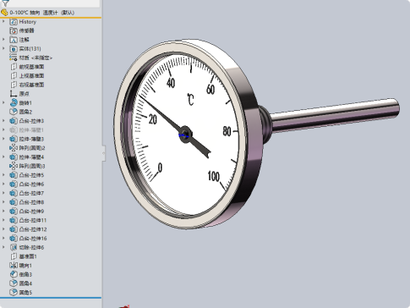Expand the 凸台-拉伸3 feature node

click(x=3, y=121)
